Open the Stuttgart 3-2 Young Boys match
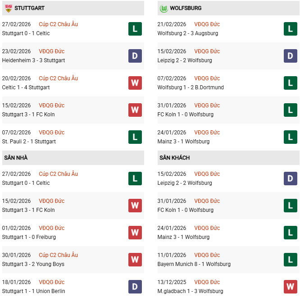The width and height of the screenshot is (300, 298). click(x=33, y=264)
